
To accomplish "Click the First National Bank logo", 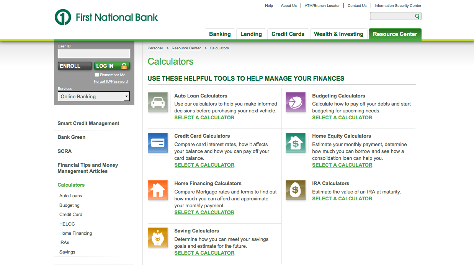I will coord(106,17).
